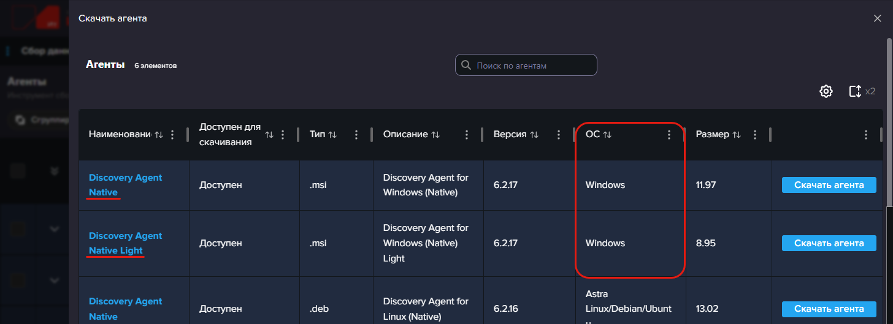Screen dimensions: 893x324
Task: Toggle row height x2 icon
Action: (x=856, y=91)
